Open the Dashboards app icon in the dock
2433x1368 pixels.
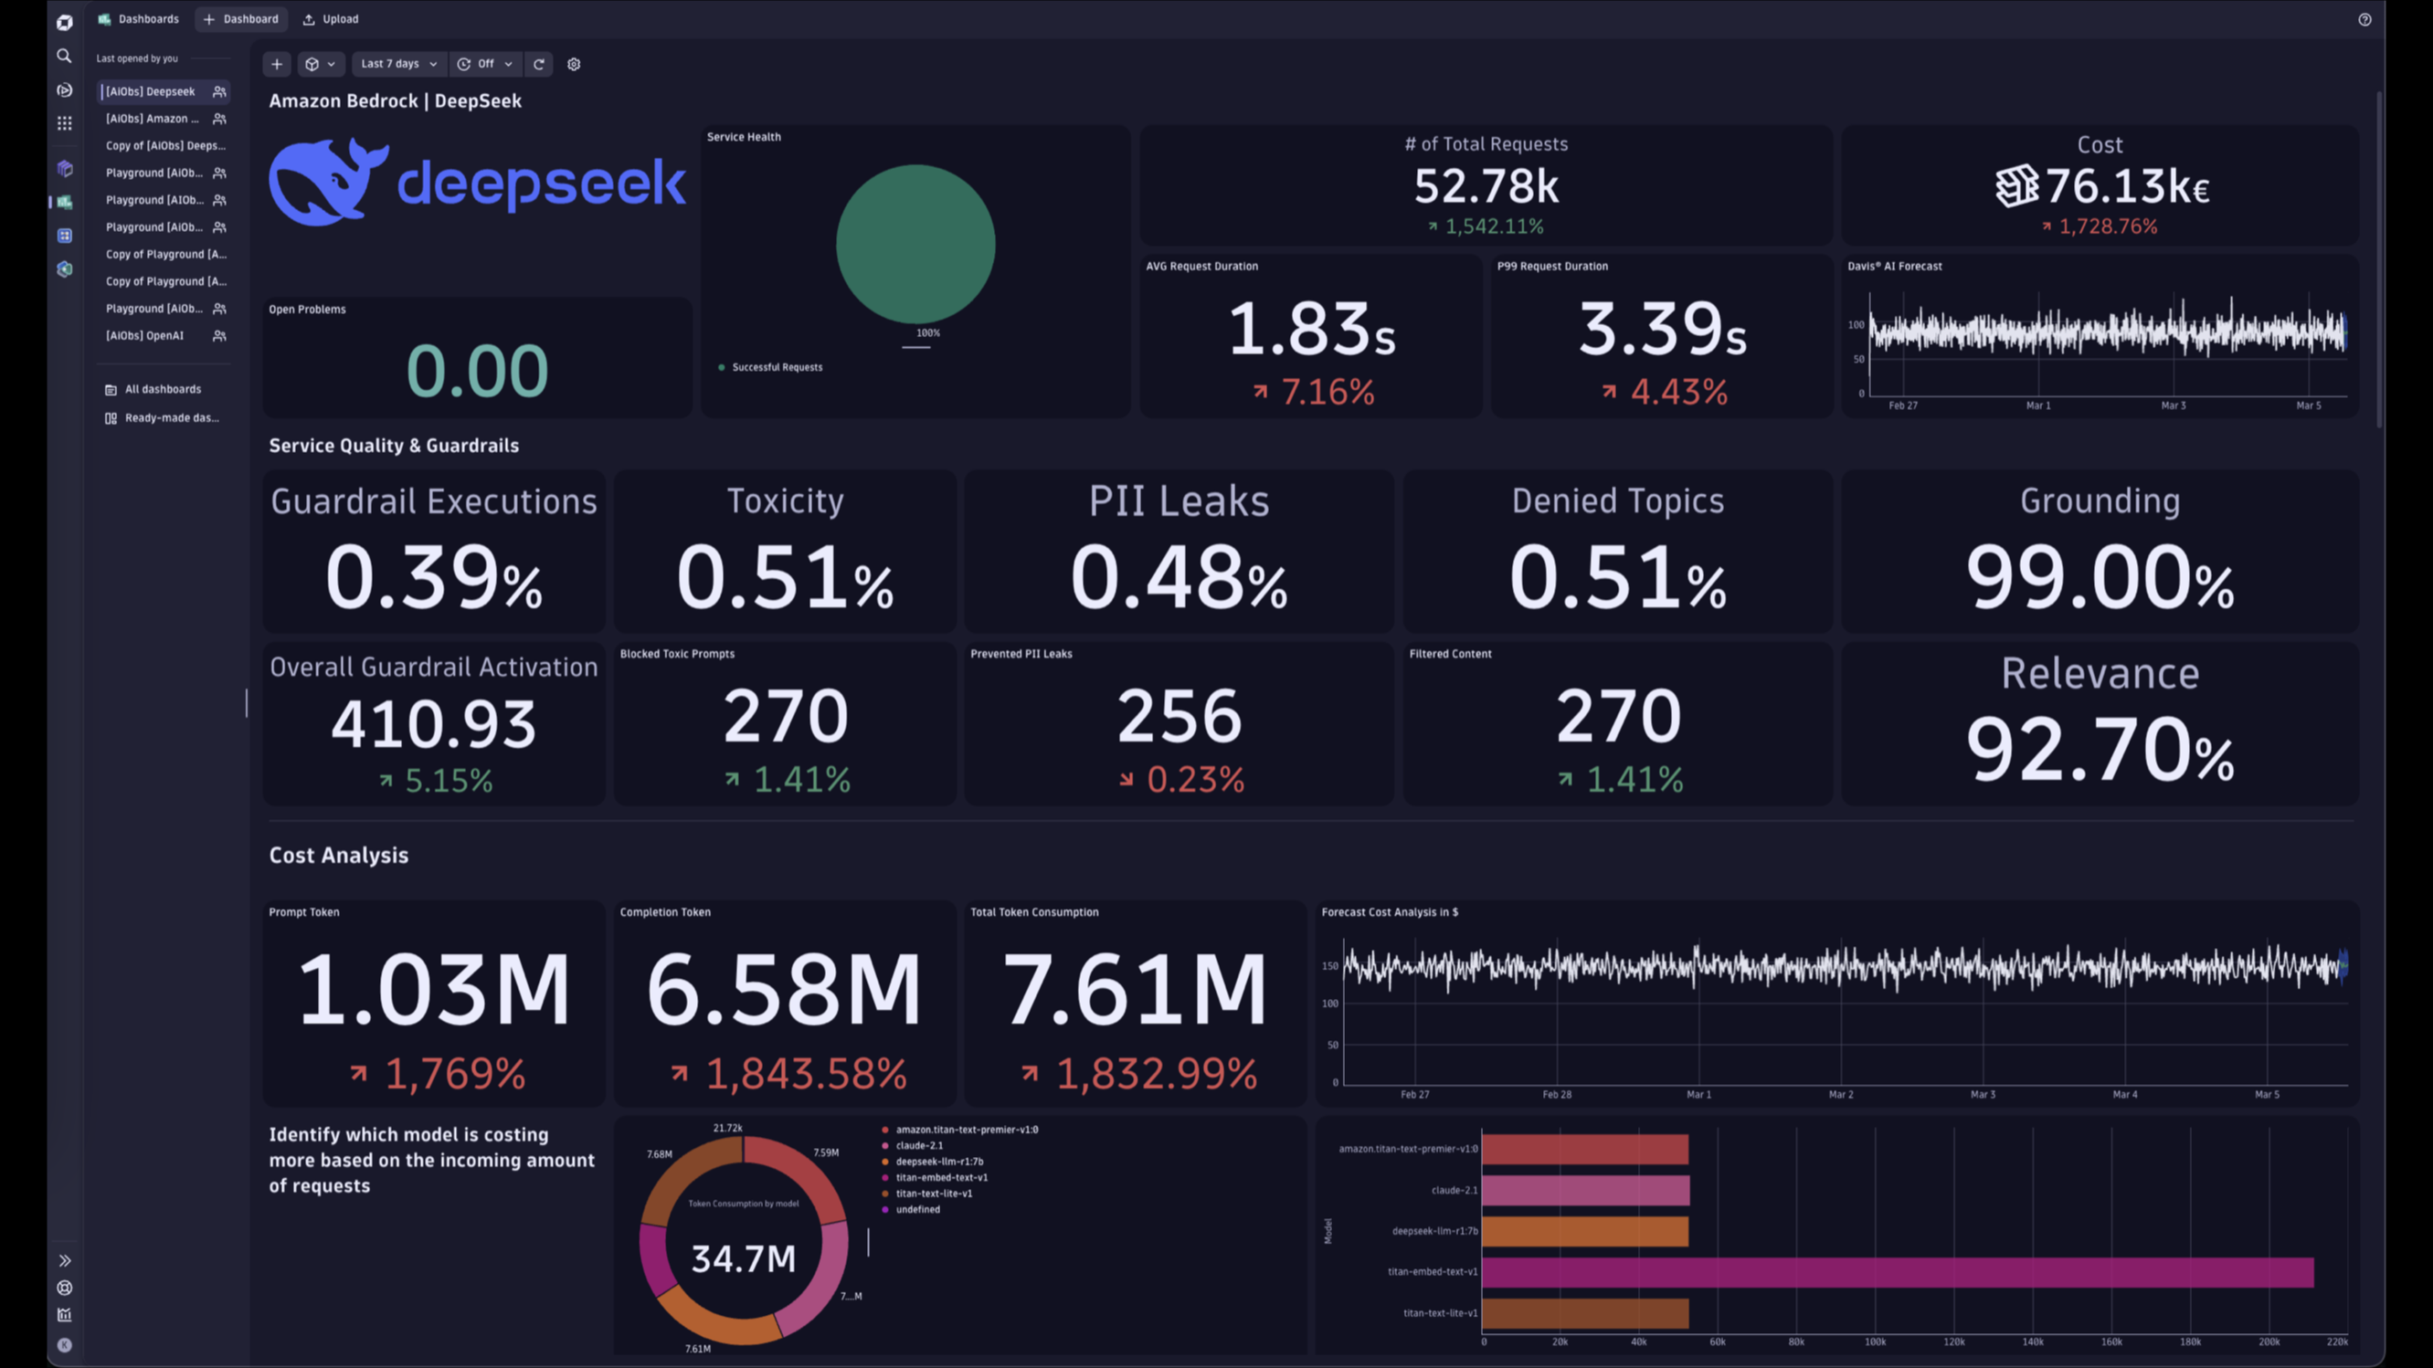click(x=64, y=202)
